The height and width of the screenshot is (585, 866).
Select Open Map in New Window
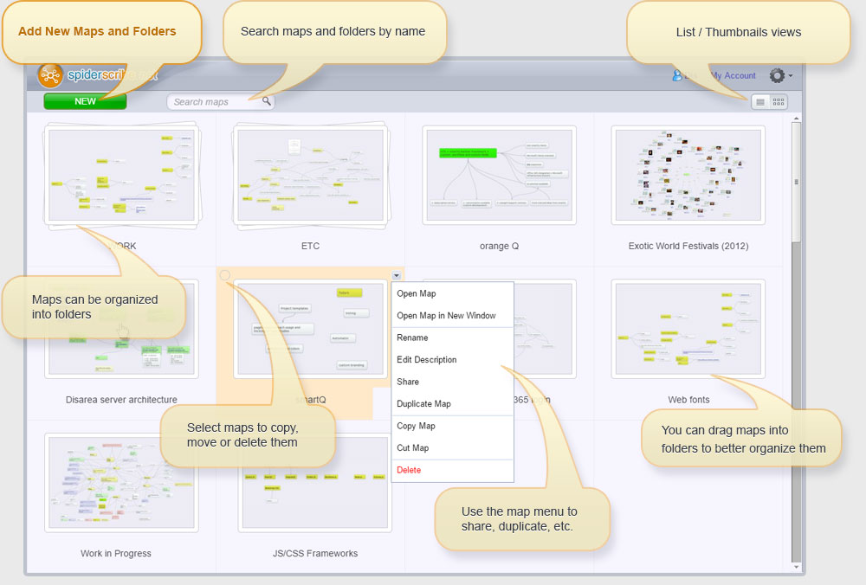point(446,316)
